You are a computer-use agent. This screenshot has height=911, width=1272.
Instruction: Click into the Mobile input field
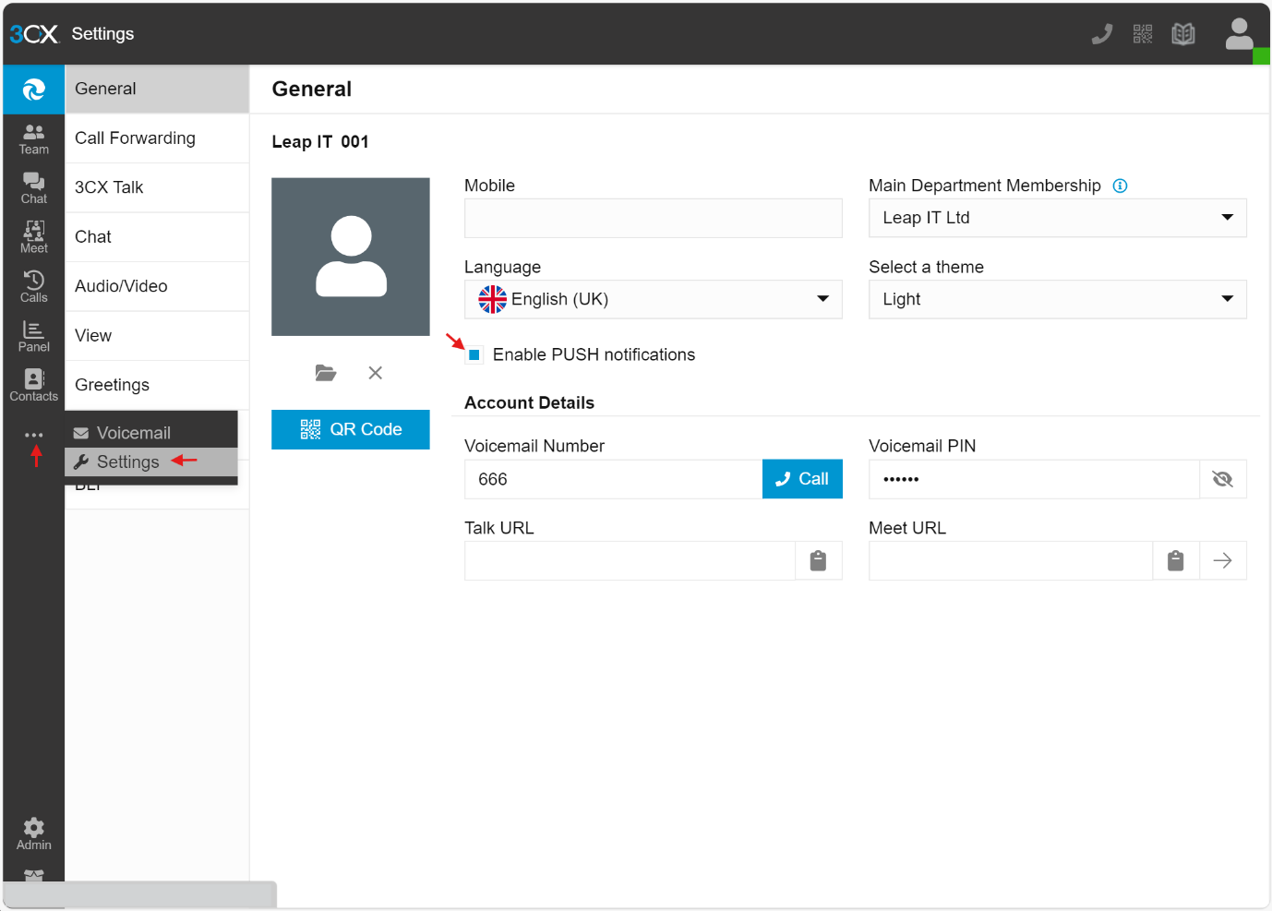[x=653, y=219]
